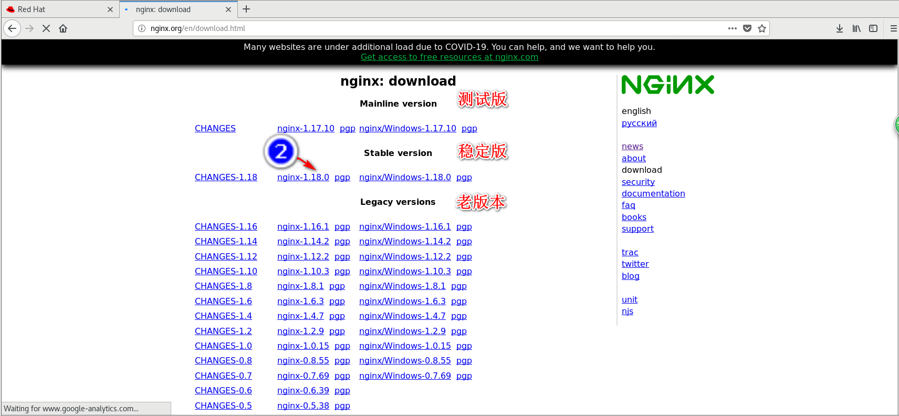Screen dimensions: 899x416
Task: Open CHANGES-0.8 link
Action: click(223, 360)
